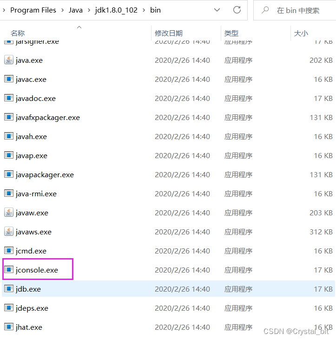The width and height of the screenshot is (336, 340).
Task: Click the javafxpackager.exe file icon
Action: tap(9, 117)
